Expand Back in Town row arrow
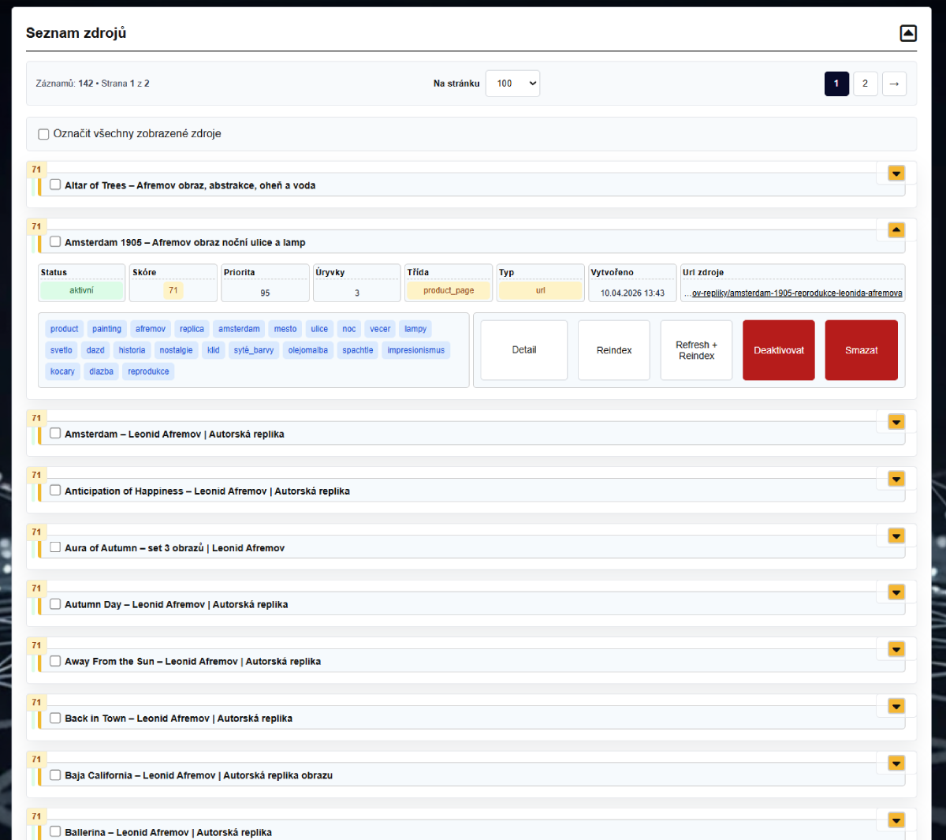 tap(896, 706)
